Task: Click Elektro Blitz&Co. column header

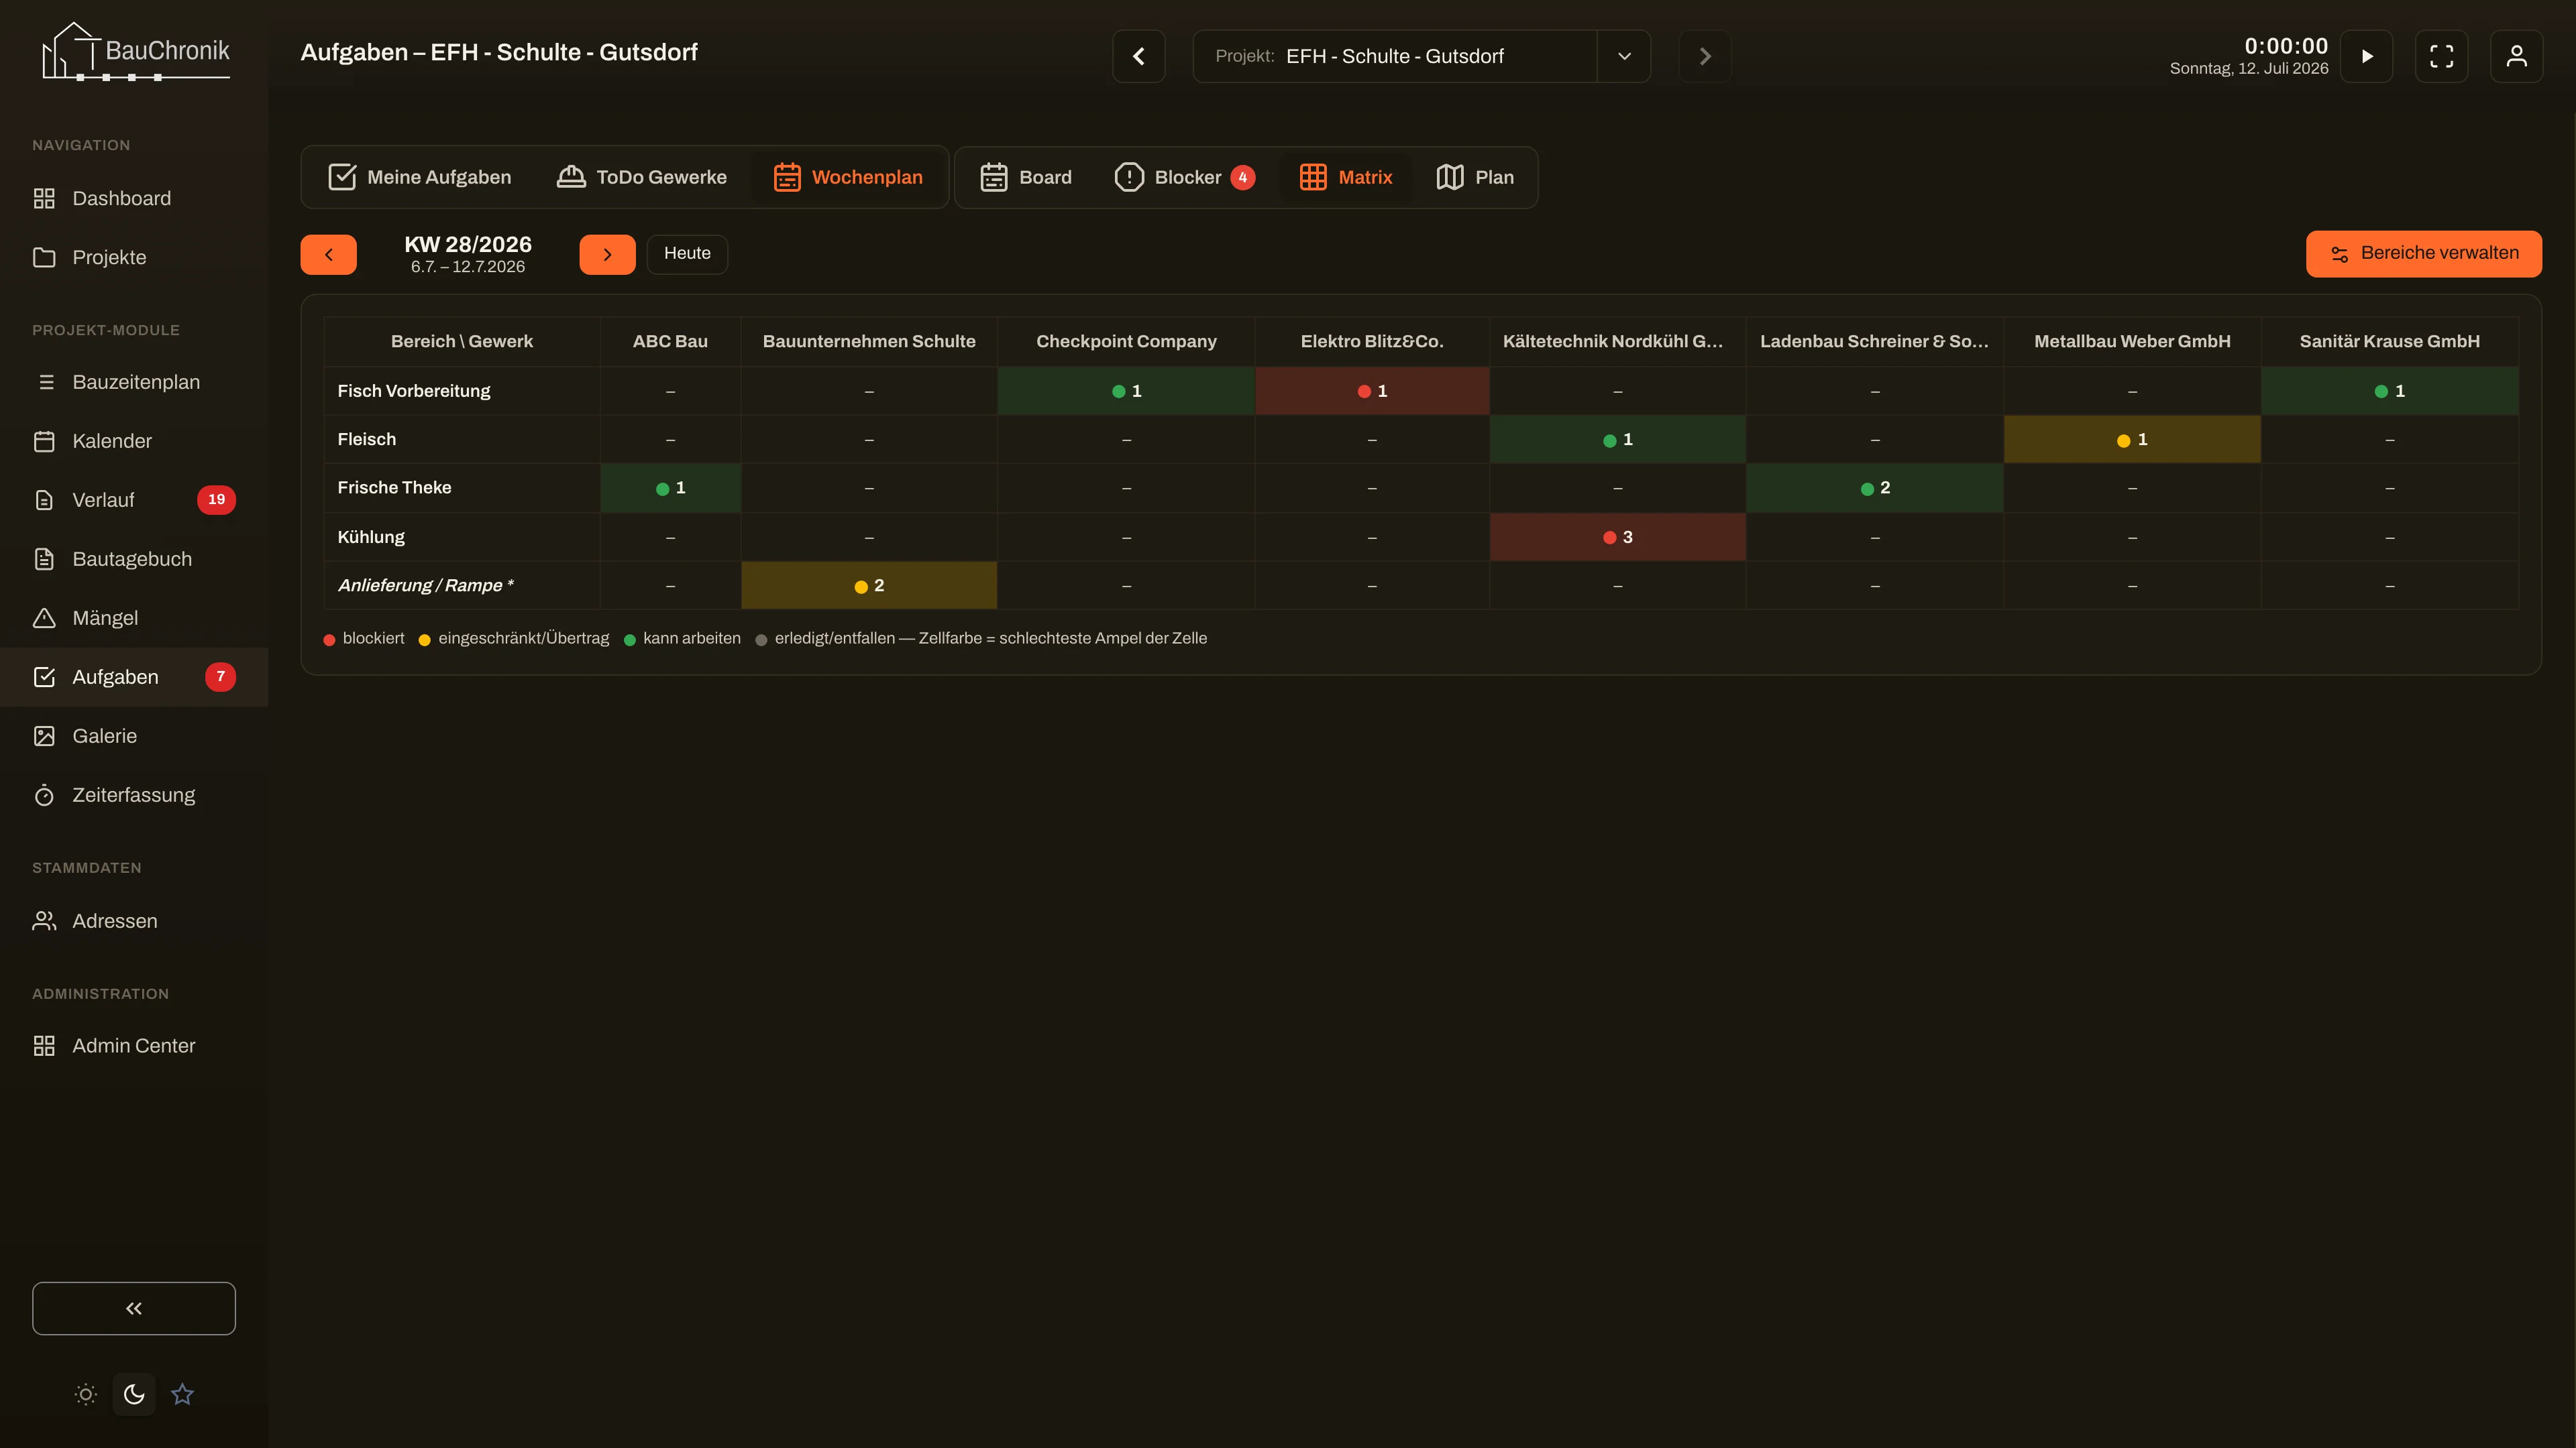Action: [x=1372, y=342]
